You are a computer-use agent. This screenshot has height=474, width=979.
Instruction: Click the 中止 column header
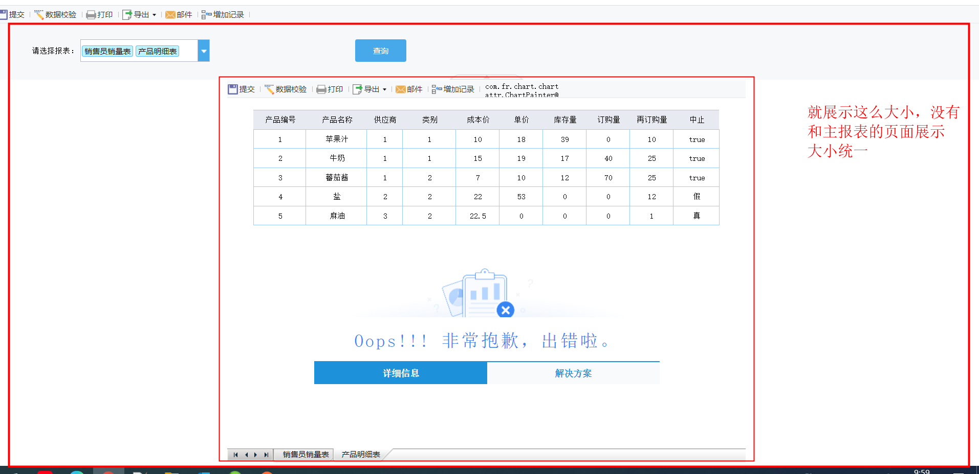697,120
